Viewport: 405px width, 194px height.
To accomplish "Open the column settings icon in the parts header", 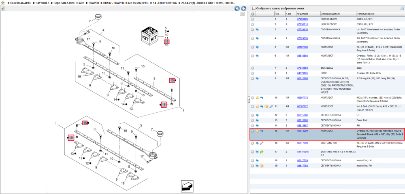I will pyautogui.click(x=402, y=8).
